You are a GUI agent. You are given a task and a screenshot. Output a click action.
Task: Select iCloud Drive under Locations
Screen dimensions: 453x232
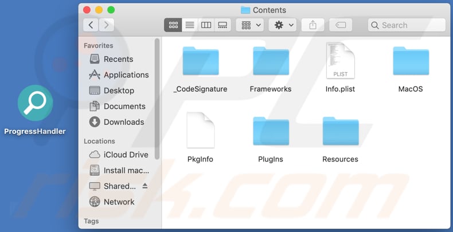[x=119, y=155]
